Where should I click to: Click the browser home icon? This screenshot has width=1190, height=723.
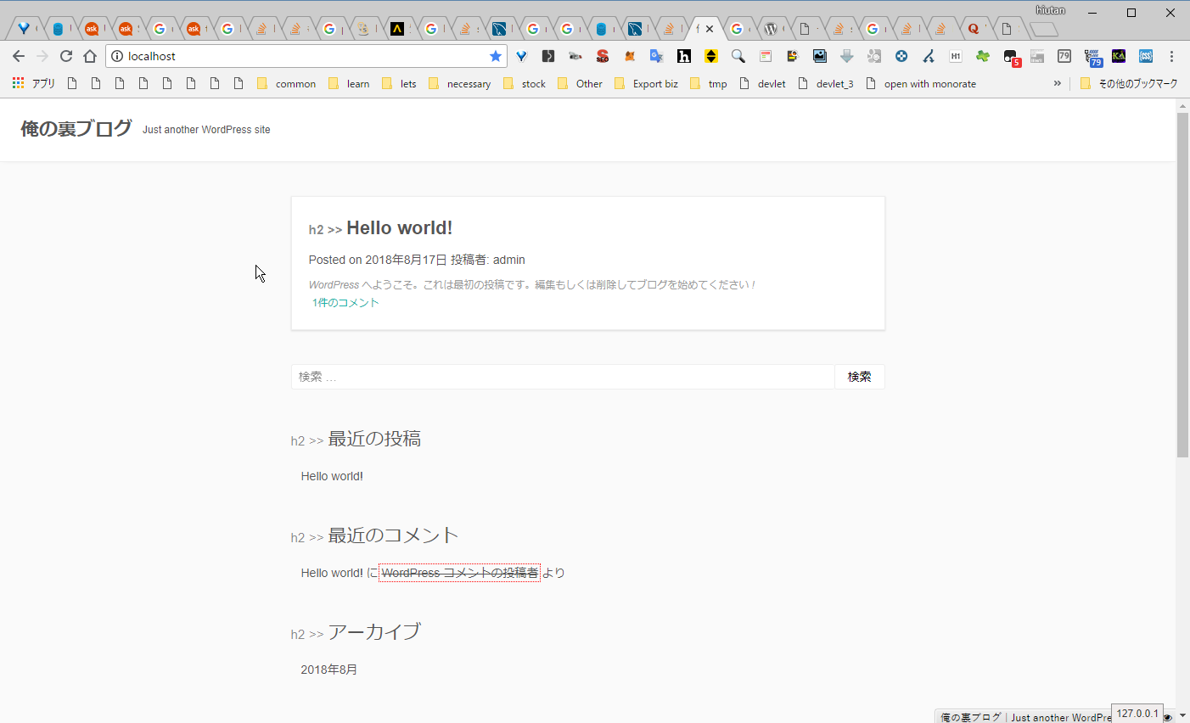click(89, 56)
